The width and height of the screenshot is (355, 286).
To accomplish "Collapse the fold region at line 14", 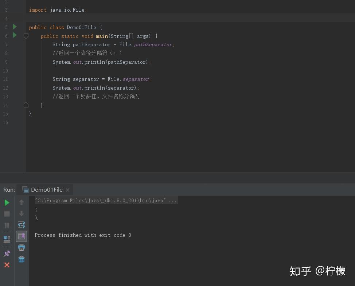I will 26,105.
